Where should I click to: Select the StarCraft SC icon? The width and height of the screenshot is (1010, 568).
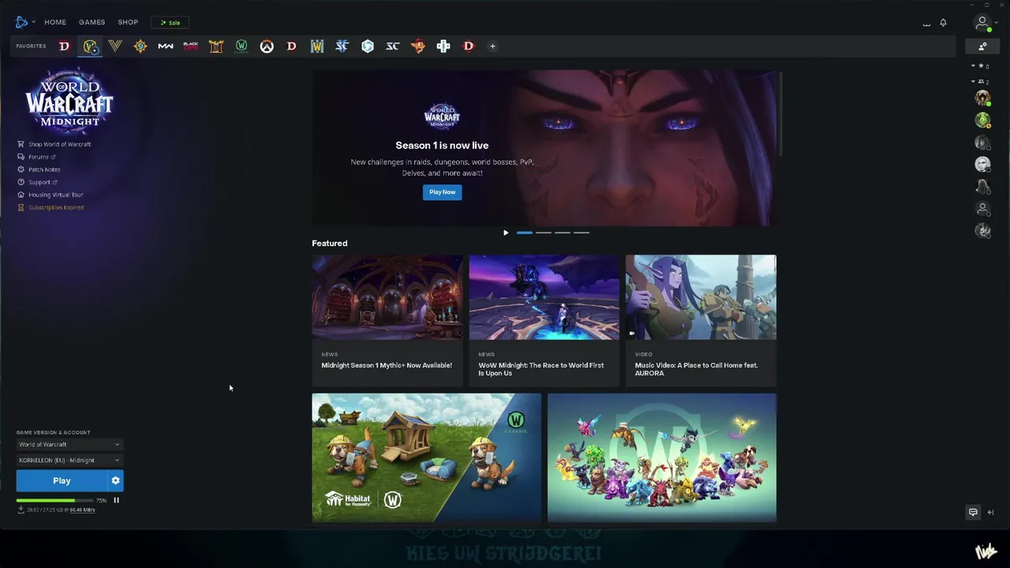pos(393,47)
